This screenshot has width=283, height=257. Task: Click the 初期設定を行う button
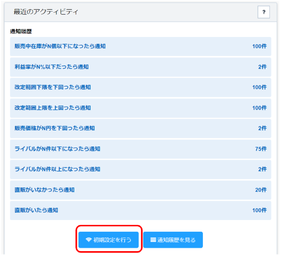[108, 240]
